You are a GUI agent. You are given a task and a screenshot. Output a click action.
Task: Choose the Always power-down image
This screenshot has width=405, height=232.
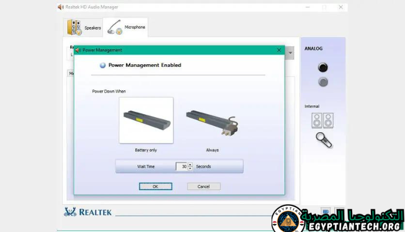(212, 122)
